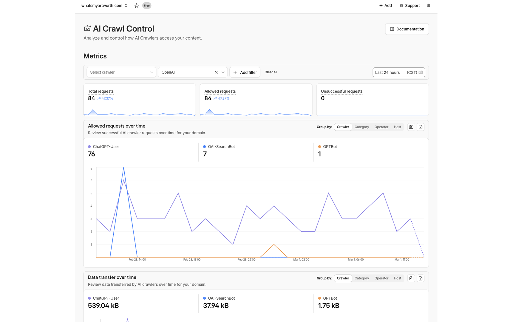Take a snapshot of Allowed requests chart
The image size is (513, 322).
click(x=411, y=127)
